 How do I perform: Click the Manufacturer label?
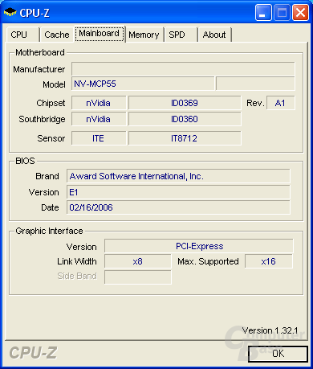pos(39,69)
